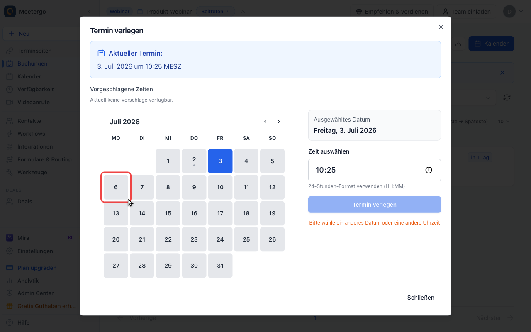The image size is (531, 332).
Task: Expand the page size dropdown showing 10
Action: pyautogui.click(x=504, y=122)
